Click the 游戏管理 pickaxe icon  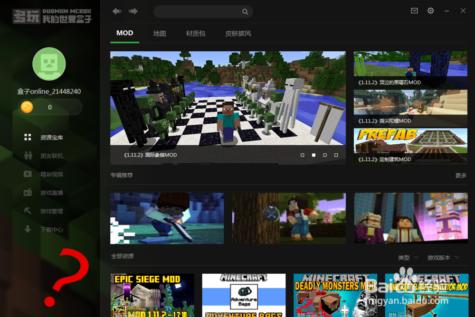point(28,210)
